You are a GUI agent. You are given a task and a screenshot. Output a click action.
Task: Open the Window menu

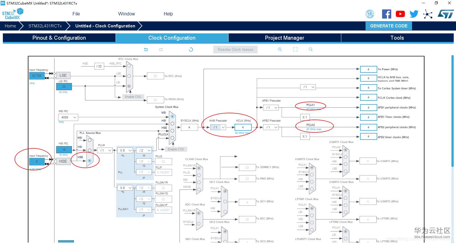[x=126, y=14]
